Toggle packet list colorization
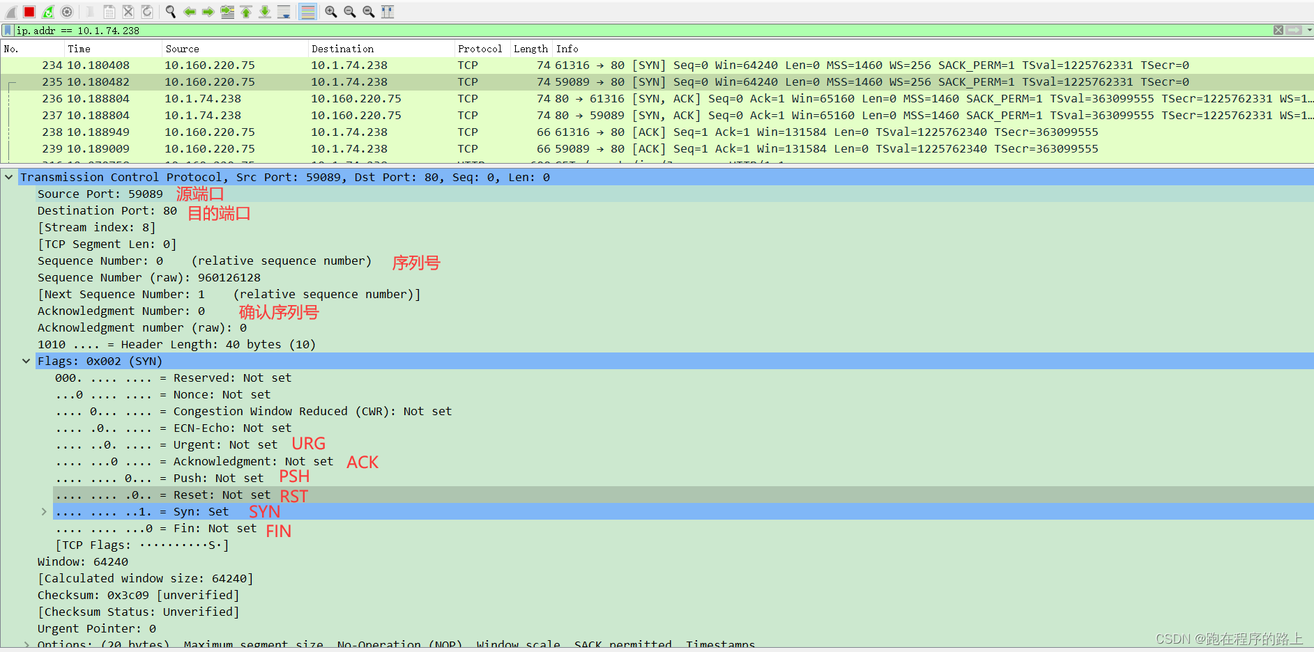This screenshot has height=652, width=1314. pos(307,12)
